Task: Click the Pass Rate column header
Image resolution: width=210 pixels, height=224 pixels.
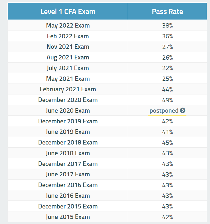Action: tap(167, 12)
